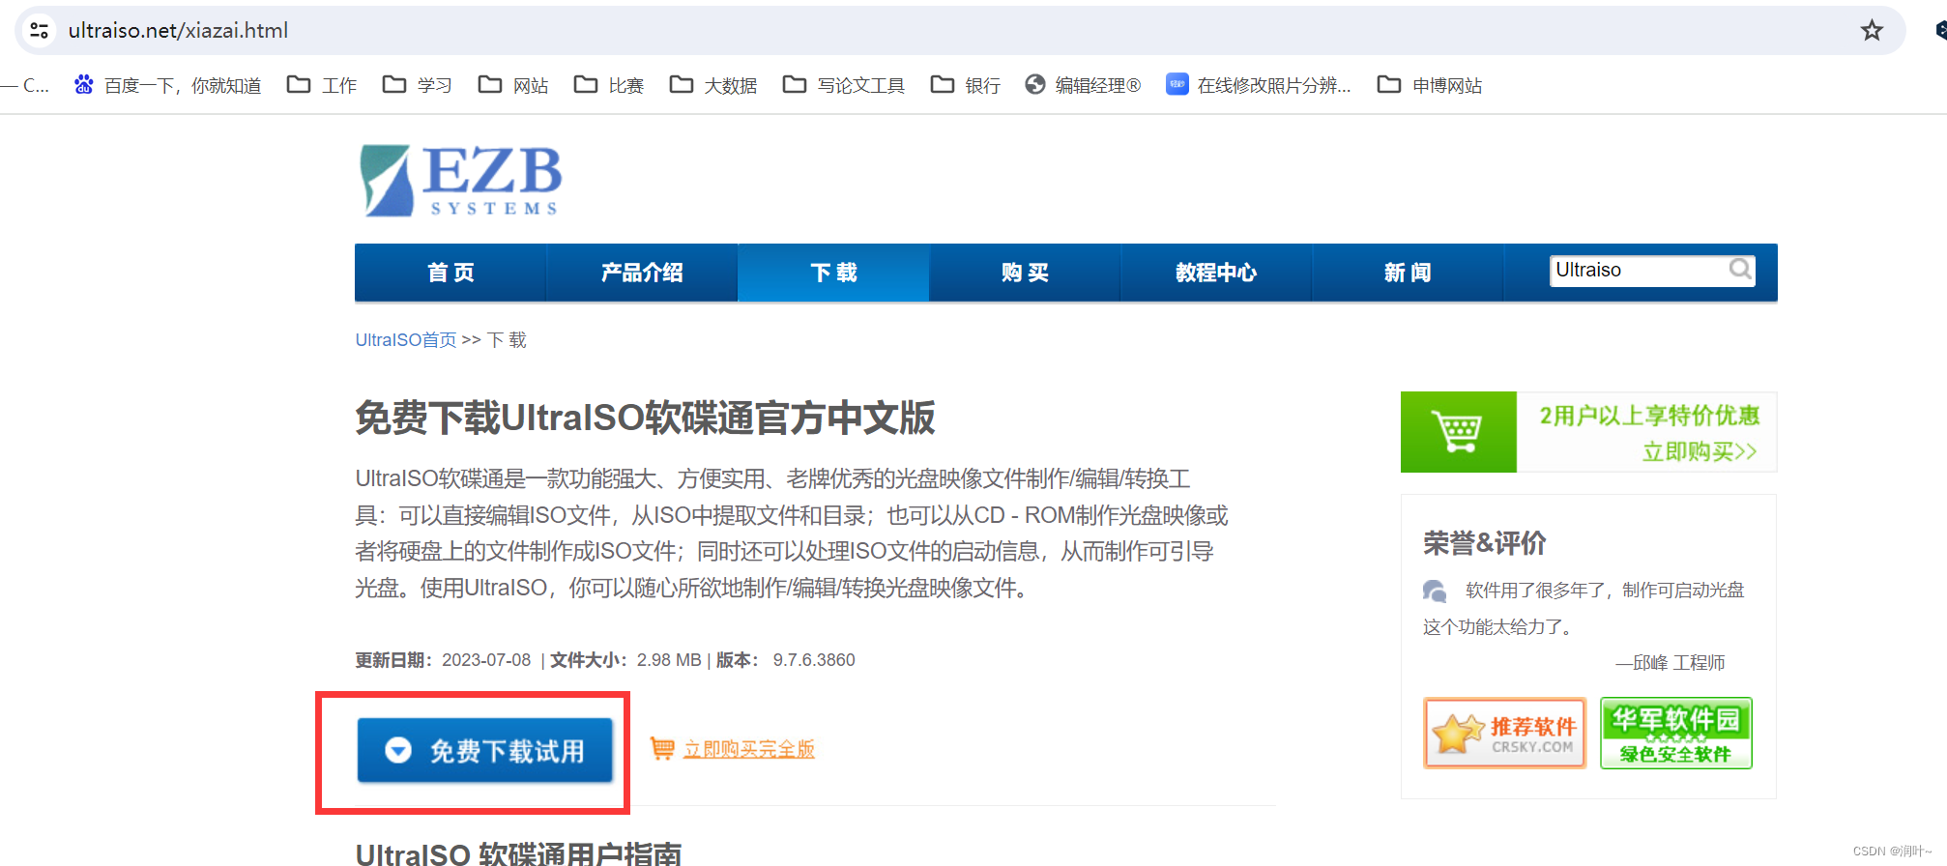This screenshot has height=866, width=1947.
Task: Click the green shopping cart icon
Action: click(x=1459, y=432)
